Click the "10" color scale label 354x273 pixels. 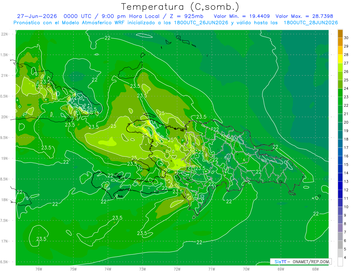346,207
